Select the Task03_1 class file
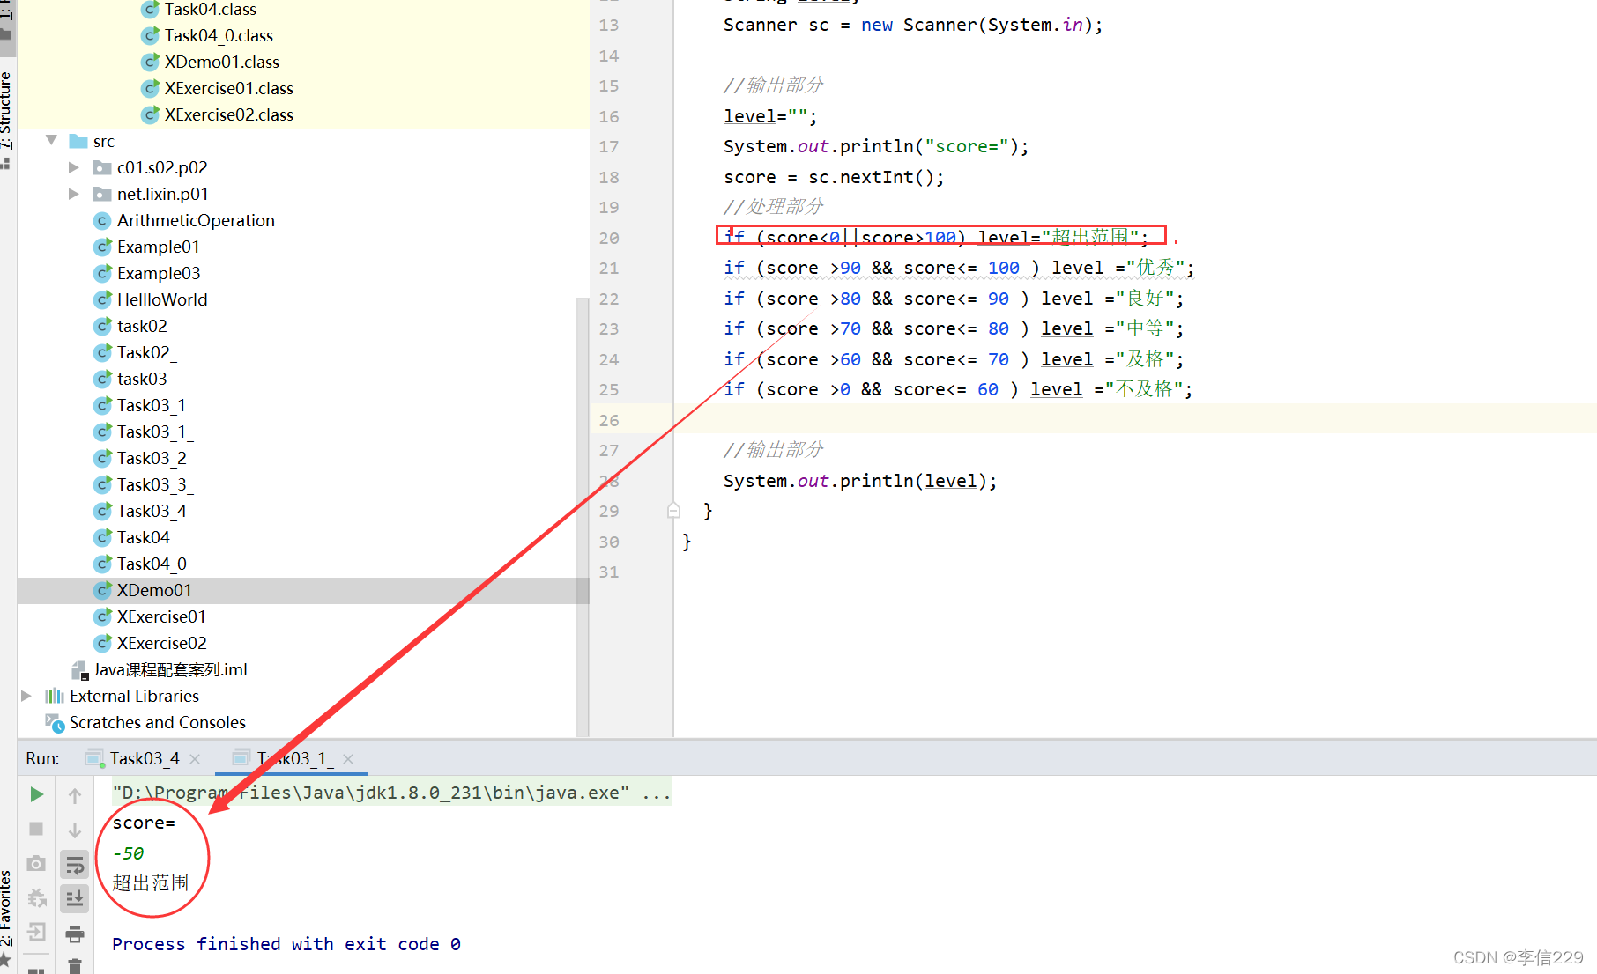 [151, 405]
